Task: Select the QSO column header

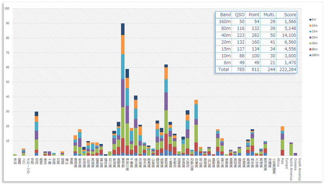Action: tap(239, 15)
